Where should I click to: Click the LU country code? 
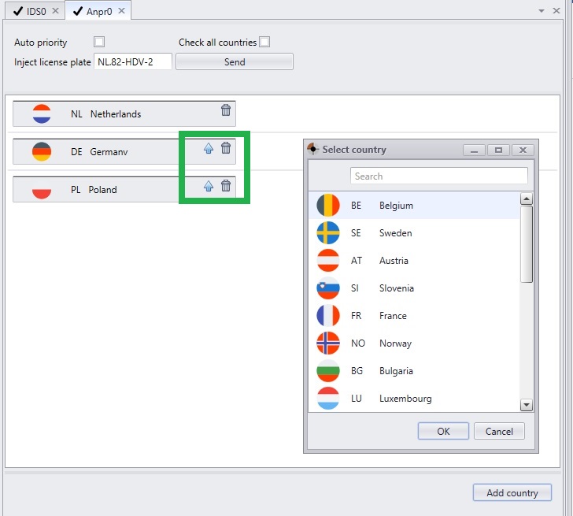click(357, 399)
